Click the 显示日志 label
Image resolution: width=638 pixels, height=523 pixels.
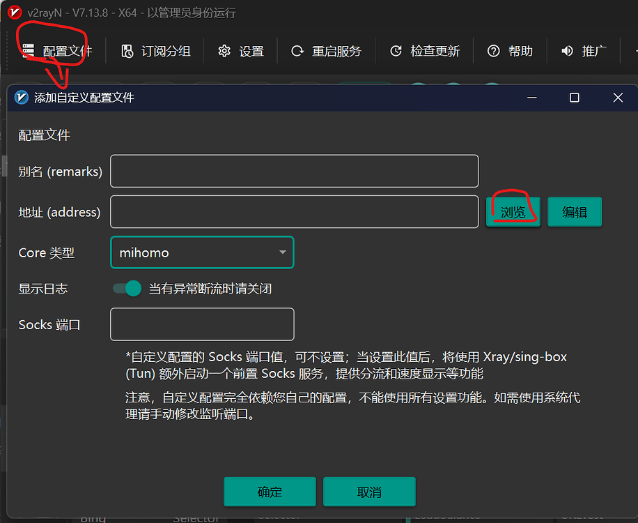pyautogui.click(x=42, y=289)
